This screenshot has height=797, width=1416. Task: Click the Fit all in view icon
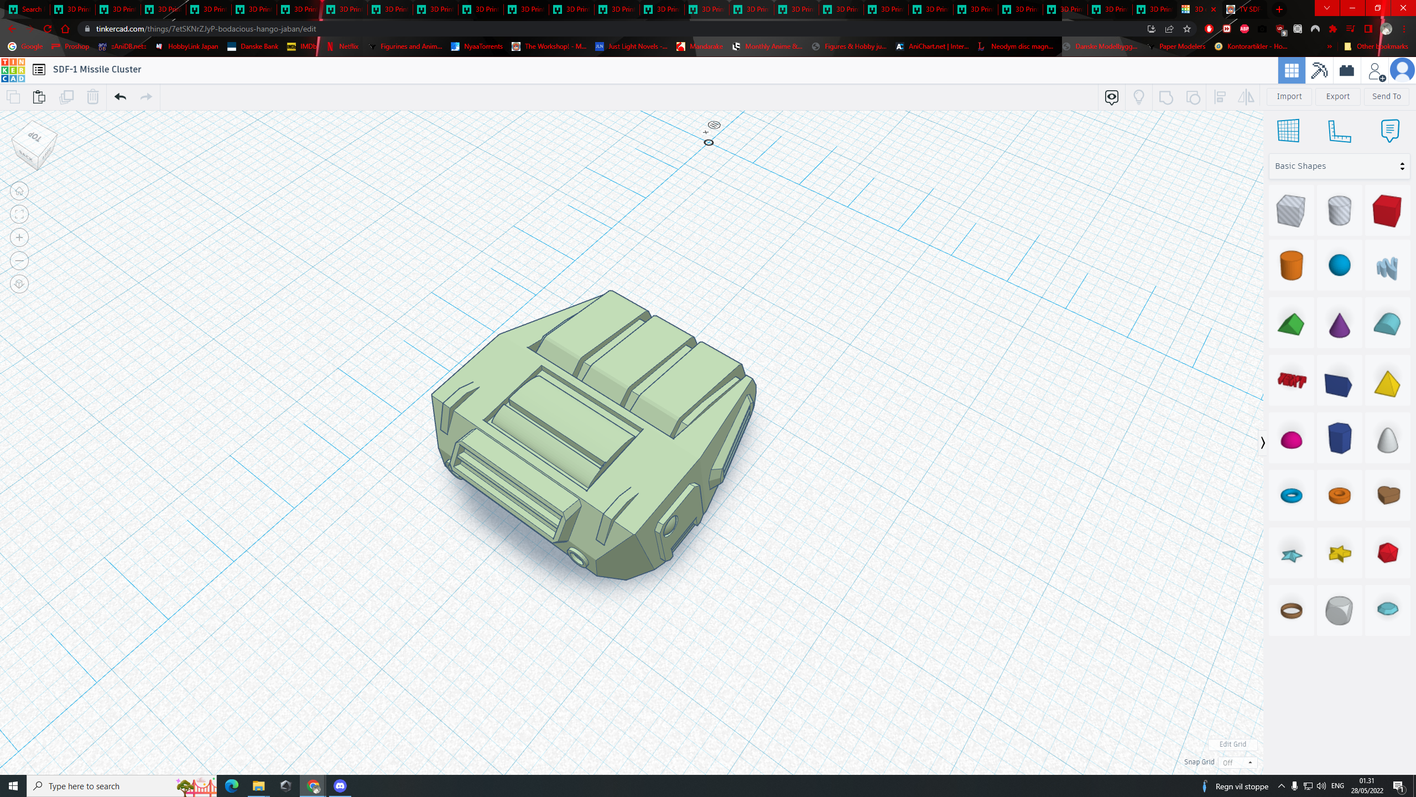click(19, 214)
